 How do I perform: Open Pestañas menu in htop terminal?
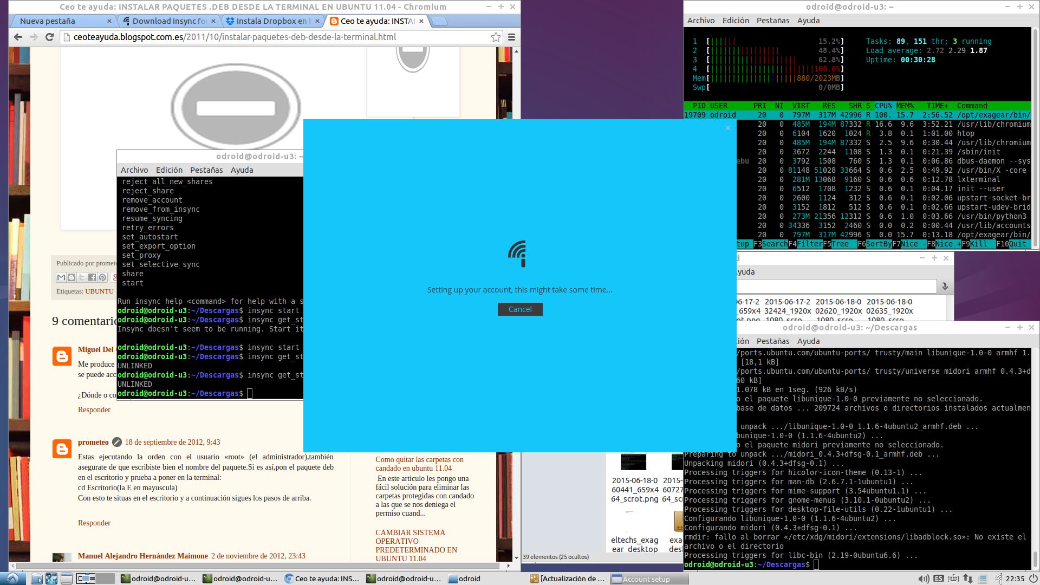[x=772, y=21]
